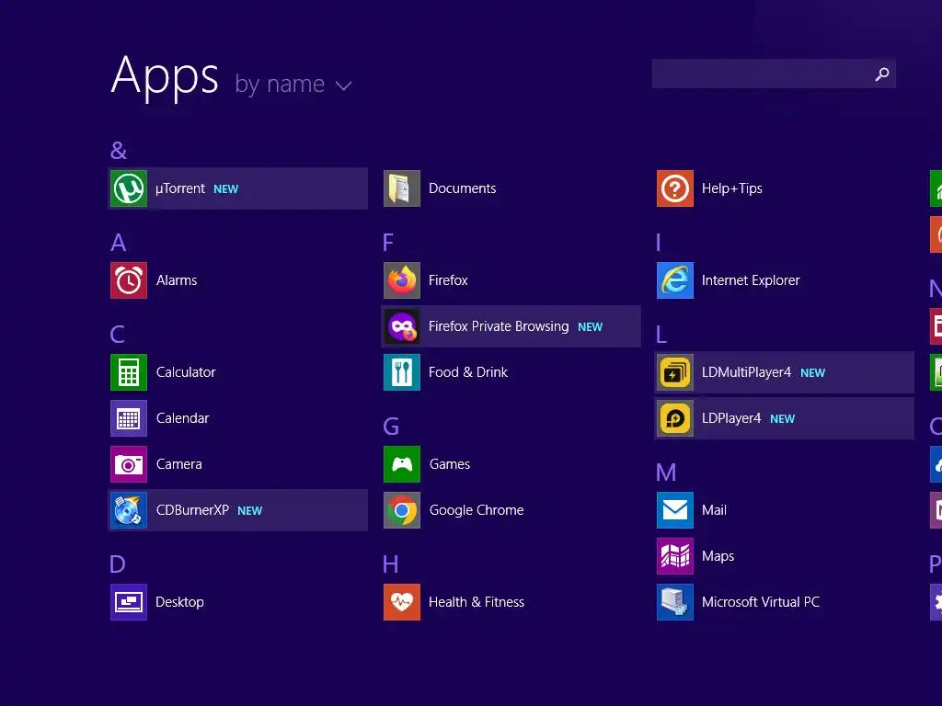
Task: Launch the Microsoft Virtual PC icon
Action: tap(675, 602)
